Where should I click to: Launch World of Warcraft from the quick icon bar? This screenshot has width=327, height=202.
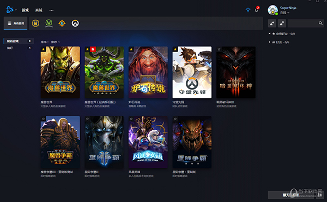35,23
